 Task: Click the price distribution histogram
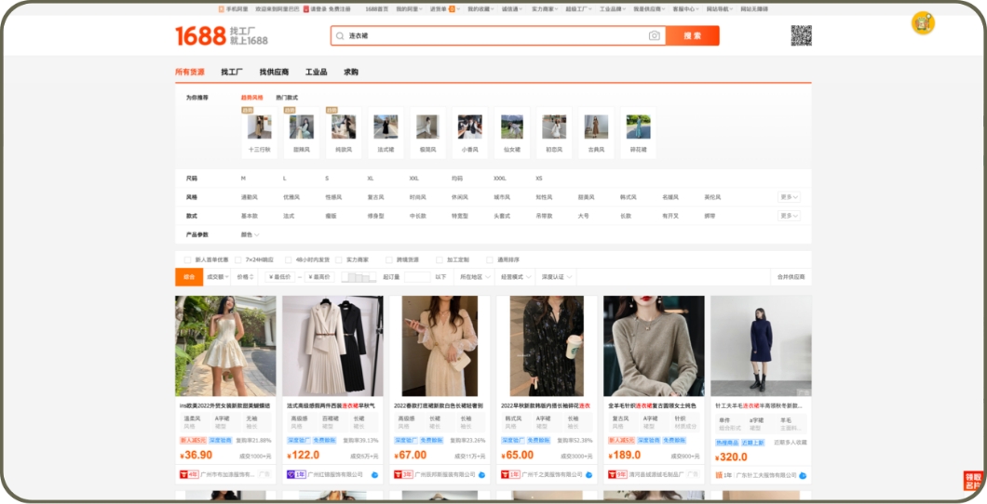tap(358, 277)
